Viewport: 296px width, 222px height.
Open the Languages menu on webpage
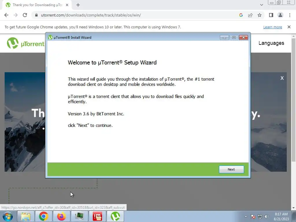pos(271,43)
